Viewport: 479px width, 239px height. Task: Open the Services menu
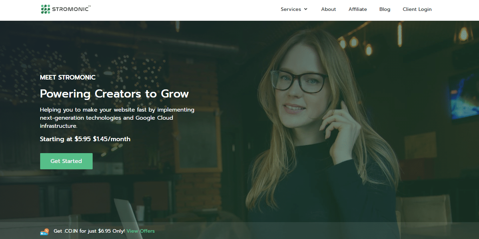click(291, 9)
